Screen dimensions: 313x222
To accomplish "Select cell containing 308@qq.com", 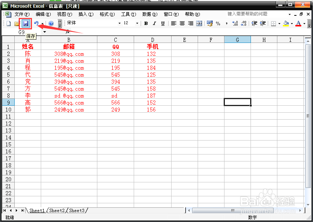I will (69, 54).
